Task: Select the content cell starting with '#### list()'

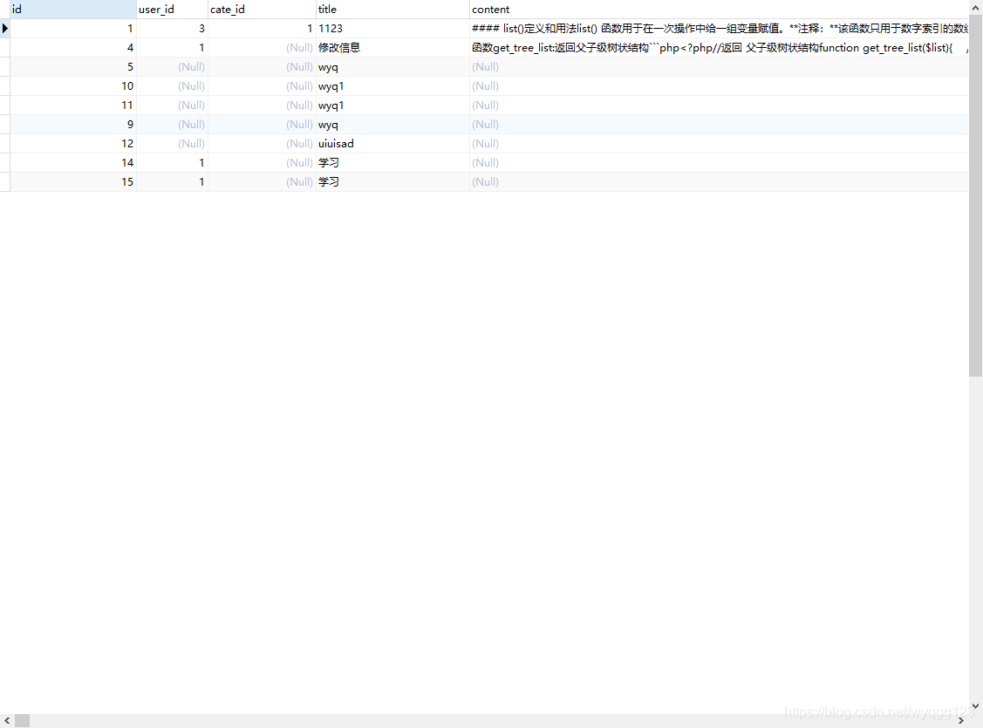Action: click(719, 28)
